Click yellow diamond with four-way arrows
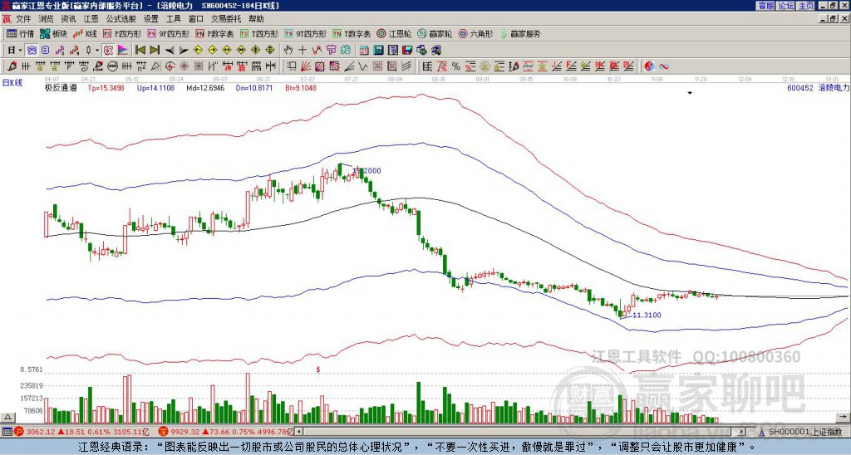 [x=270, y=50]
